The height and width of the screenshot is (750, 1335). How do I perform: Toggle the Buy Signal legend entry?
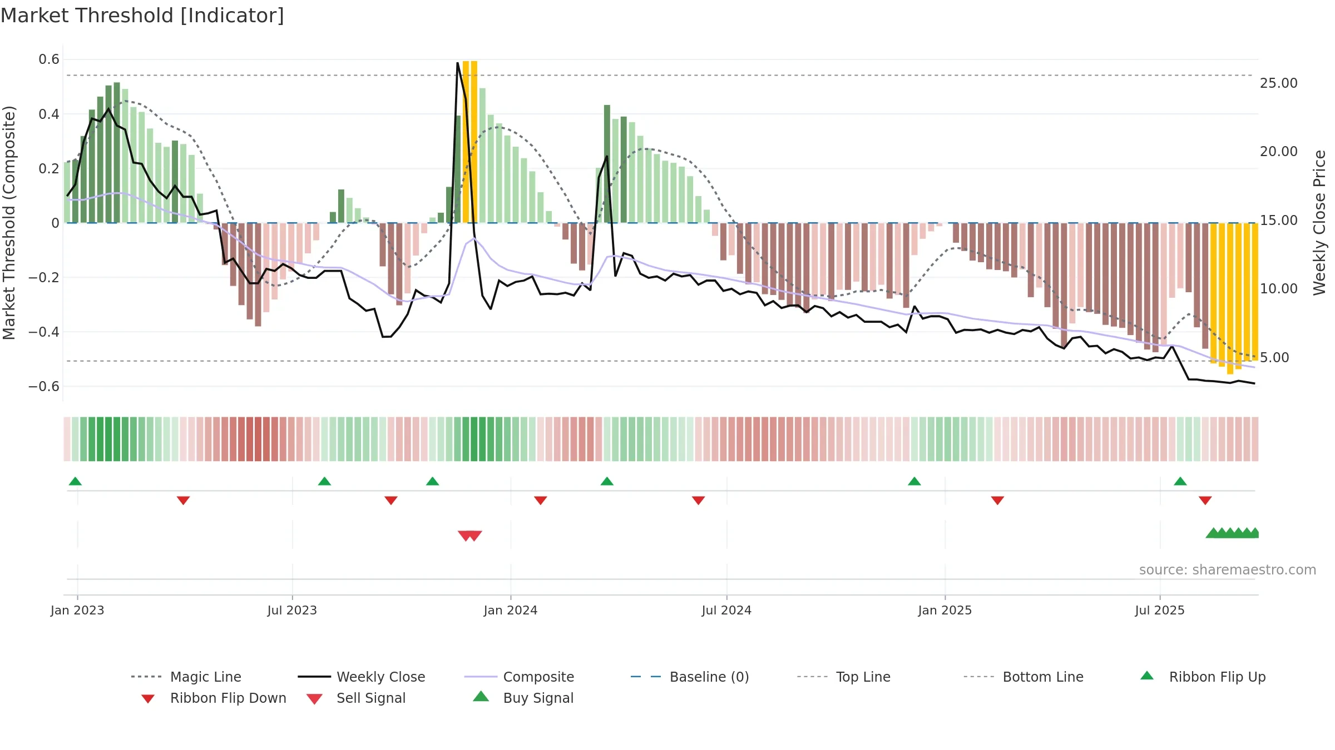click(x=523, y=698)
